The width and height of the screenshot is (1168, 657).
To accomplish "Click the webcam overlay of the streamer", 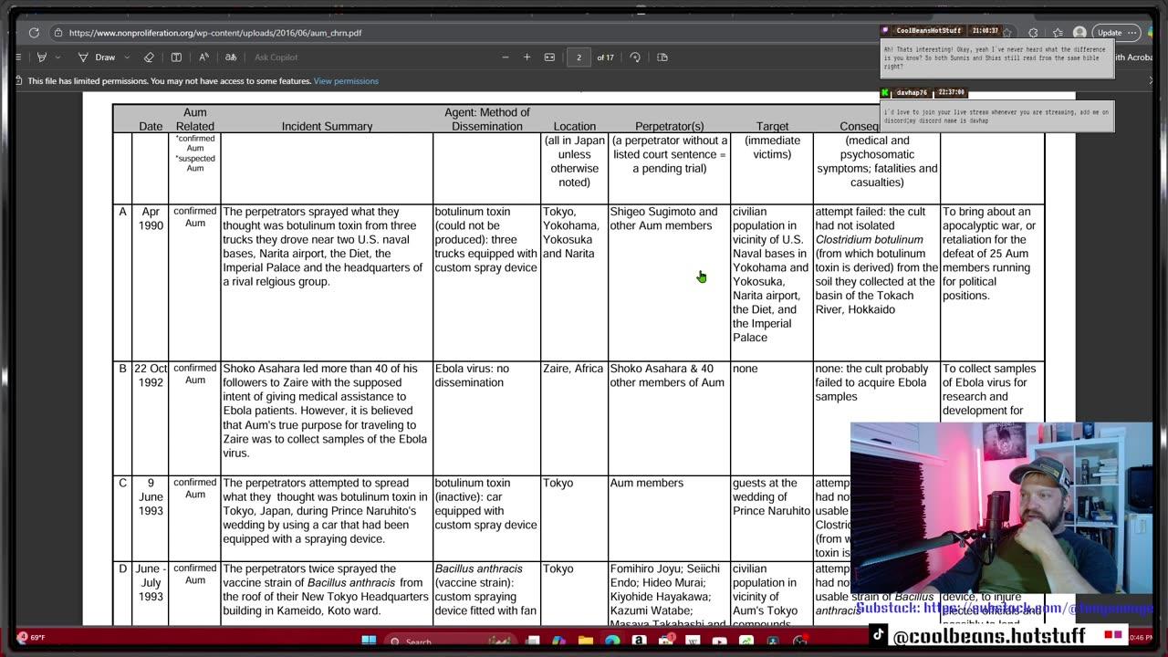I will (1001, 508).
